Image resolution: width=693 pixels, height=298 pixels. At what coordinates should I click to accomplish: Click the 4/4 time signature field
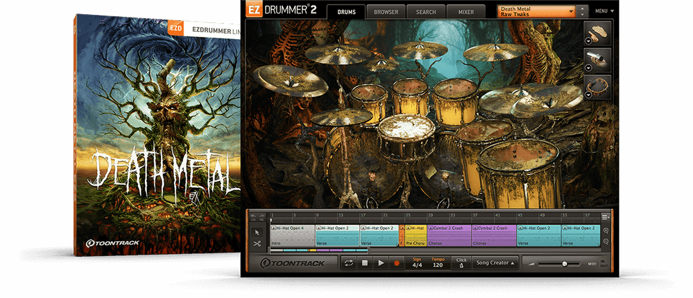click(x=417, y=263)
